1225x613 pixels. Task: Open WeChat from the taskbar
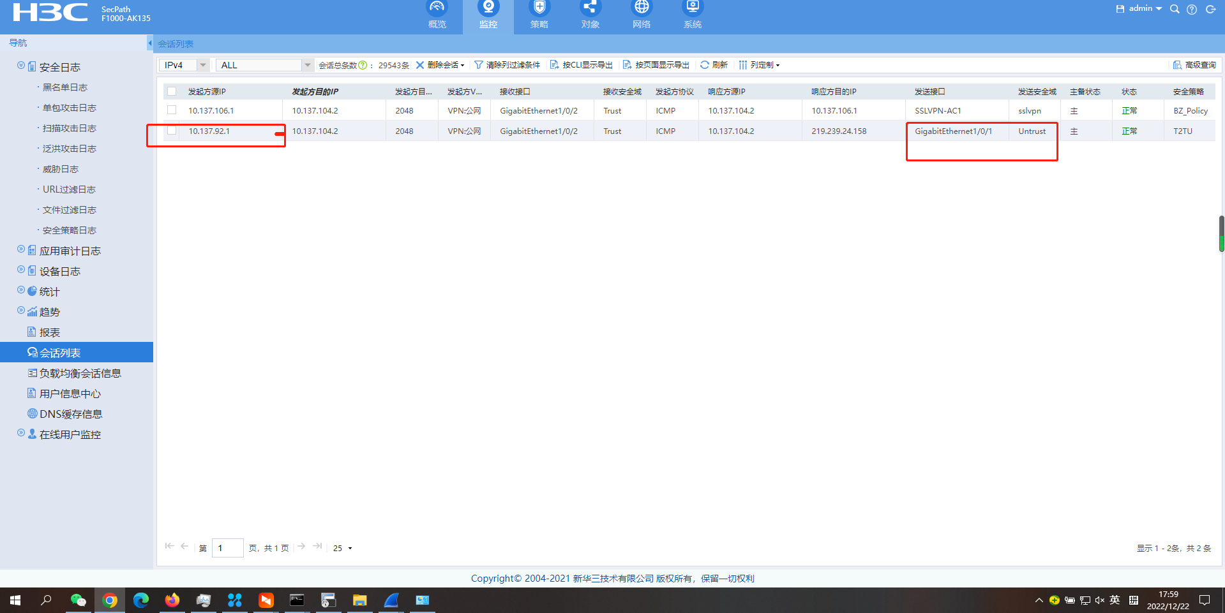tap(79, 600)
